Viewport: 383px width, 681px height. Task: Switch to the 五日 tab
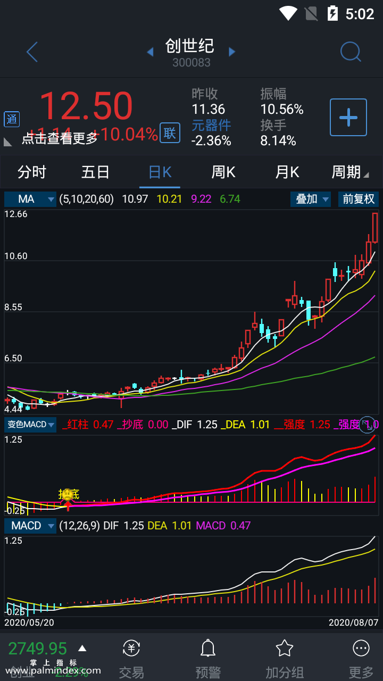tap(96, 172)
